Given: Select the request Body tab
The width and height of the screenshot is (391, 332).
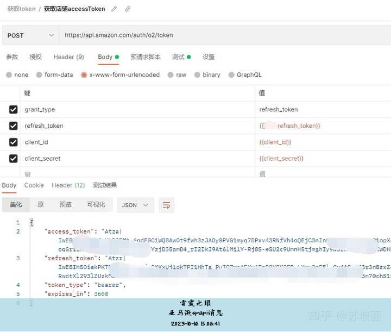Looking at the screenshot, I should (x=108, y=57).
